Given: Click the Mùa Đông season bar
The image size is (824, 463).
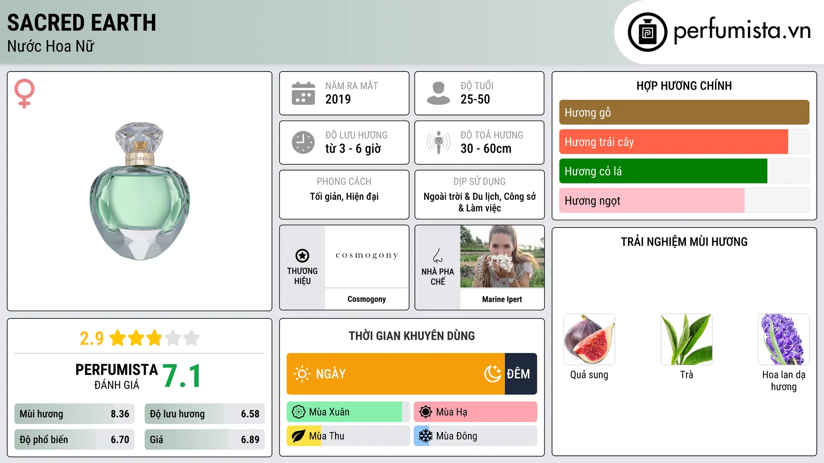Looking at the screenshot, I should 475,436.
